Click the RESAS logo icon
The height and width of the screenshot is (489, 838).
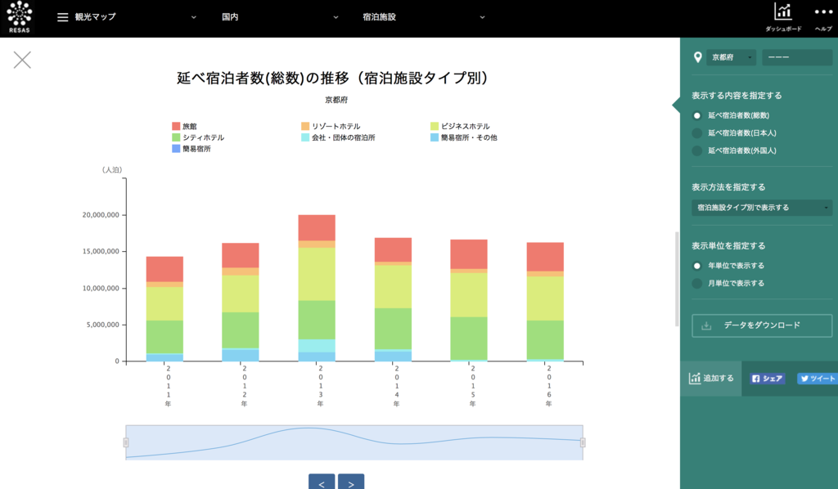pyautogui.click(x=20, y=18)
